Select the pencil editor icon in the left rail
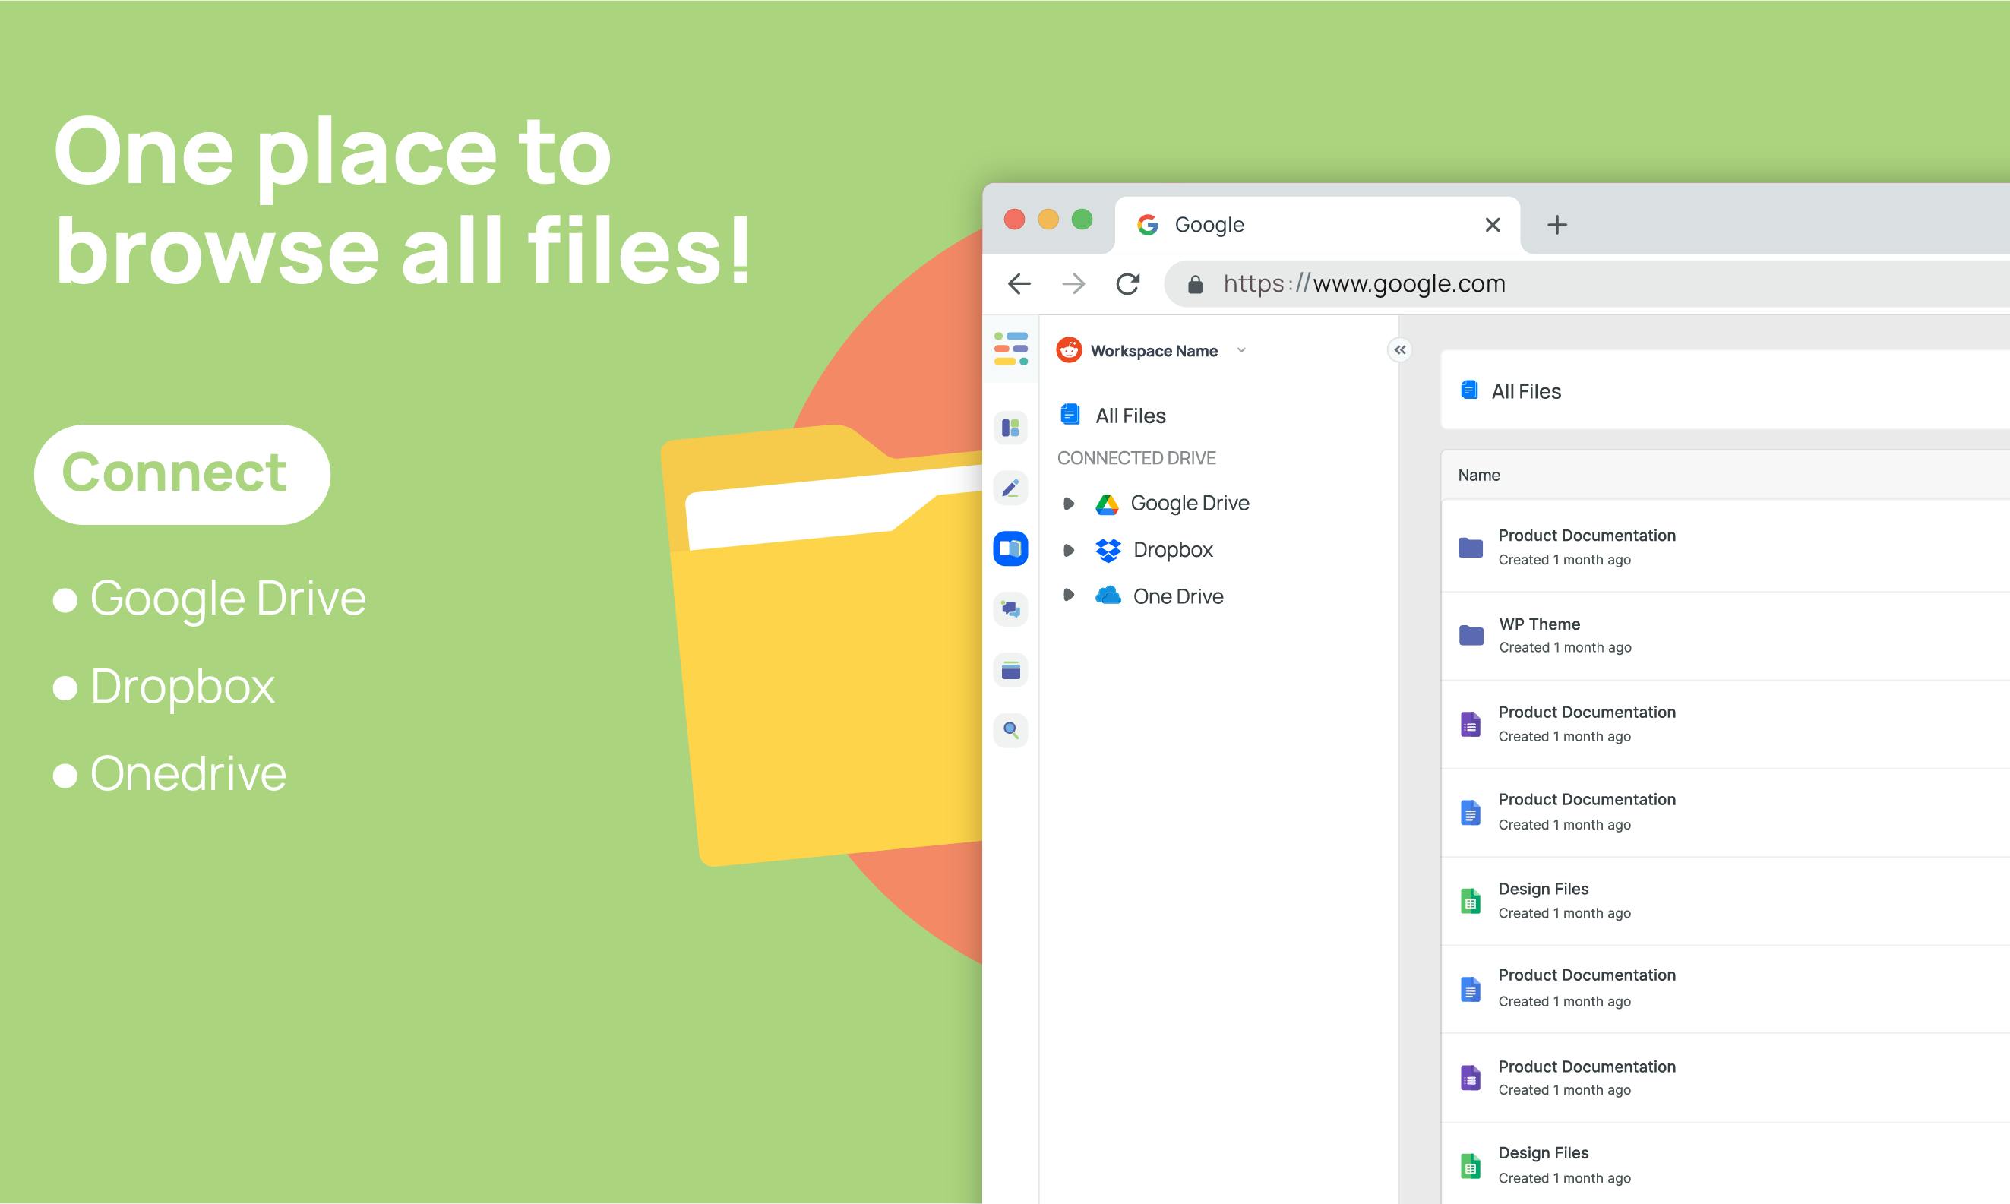 pos(1010,488)
